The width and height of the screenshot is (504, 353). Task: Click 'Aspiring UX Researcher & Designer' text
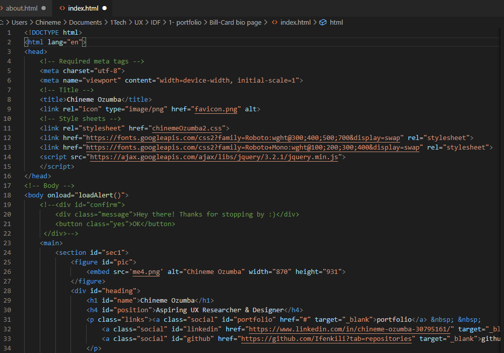pos(220,310)
